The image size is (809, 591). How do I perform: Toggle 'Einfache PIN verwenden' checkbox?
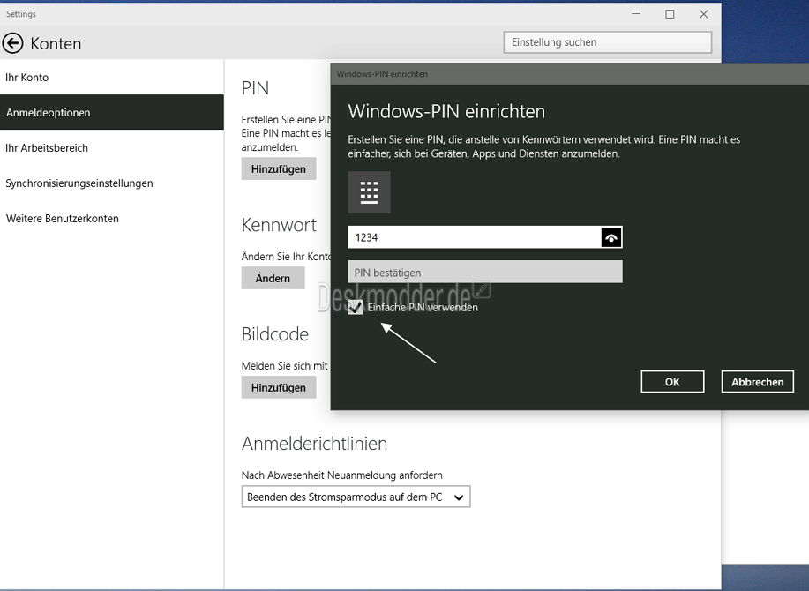point(356,307)
